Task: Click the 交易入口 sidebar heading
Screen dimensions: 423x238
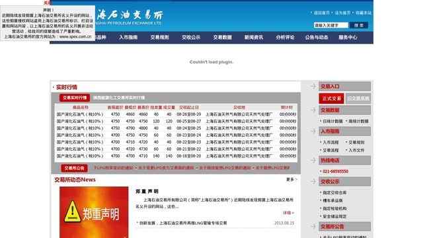Action: pos(344,87)
